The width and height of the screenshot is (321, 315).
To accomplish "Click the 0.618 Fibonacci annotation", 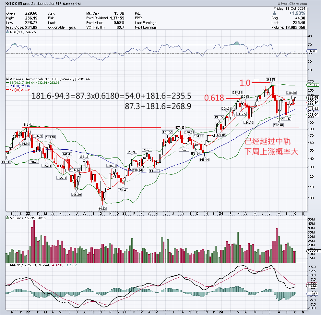I will point(214,98).
